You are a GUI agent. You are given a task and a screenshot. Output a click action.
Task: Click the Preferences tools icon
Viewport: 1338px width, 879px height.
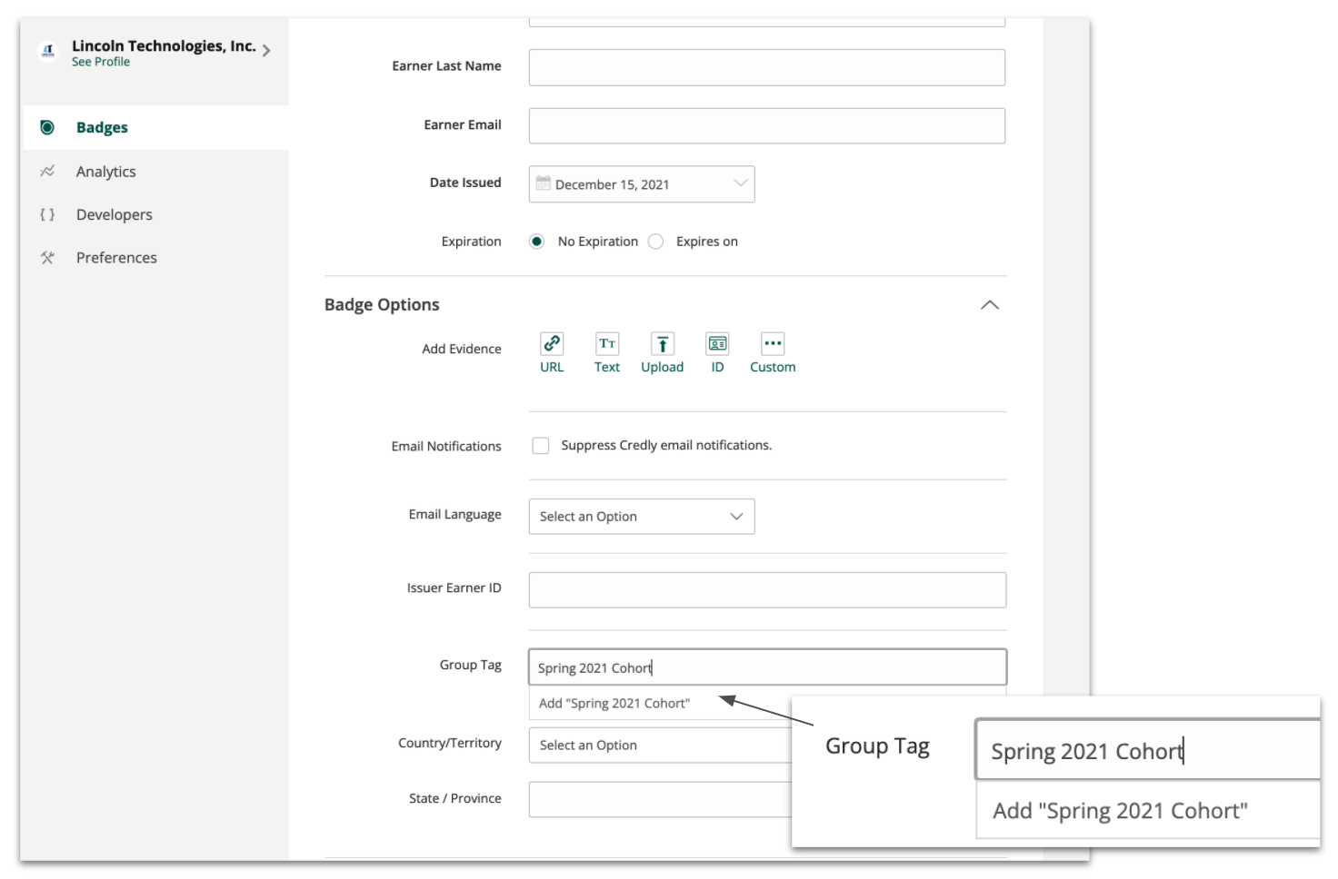coord(47,257)
